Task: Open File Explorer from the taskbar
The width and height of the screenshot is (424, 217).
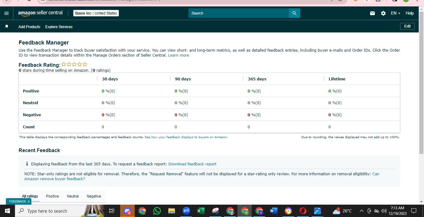Action: pos(172,211)
